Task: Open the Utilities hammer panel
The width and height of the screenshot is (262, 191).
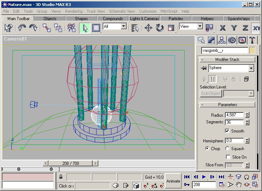Action: click(x=252, y=40)
